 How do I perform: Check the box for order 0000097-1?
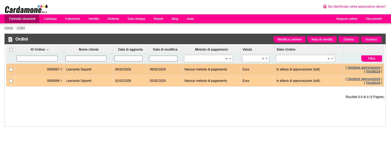11,69
